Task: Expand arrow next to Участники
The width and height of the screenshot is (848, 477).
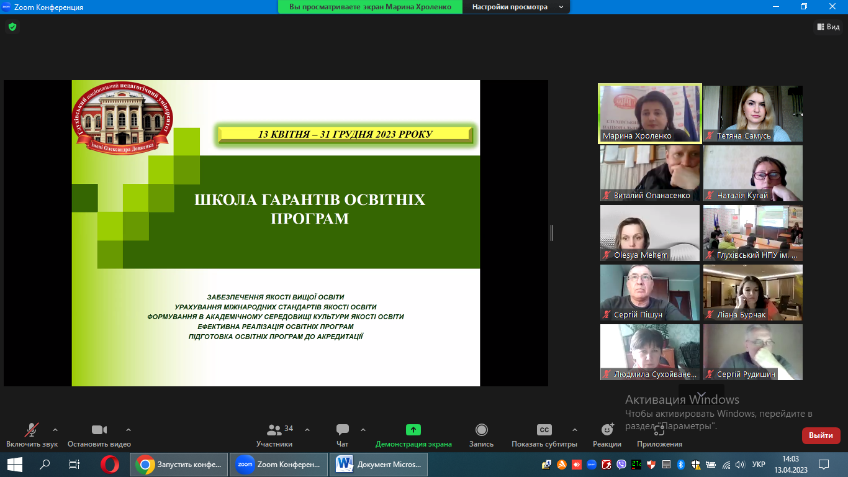Action: pyautogui.click(x=307, y=430)
